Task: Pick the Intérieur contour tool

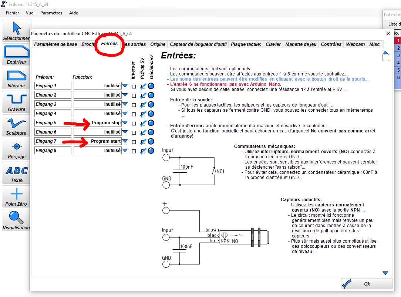Action: pos(16,78)
